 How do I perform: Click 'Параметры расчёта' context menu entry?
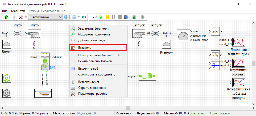[93, 94]
